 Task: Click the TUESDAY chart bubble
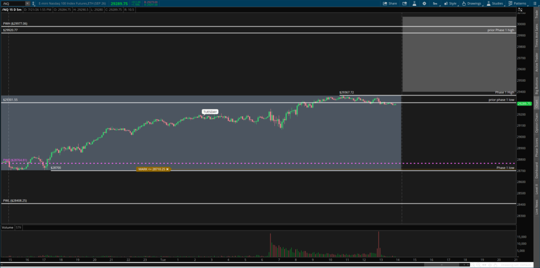[210, 112]
